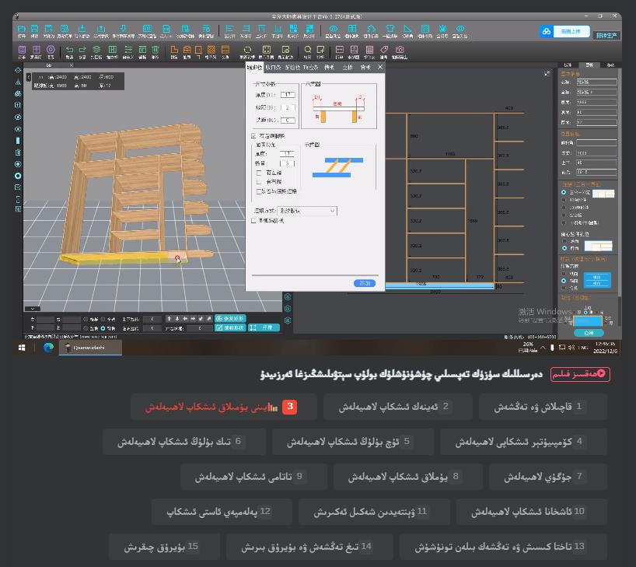Open lesson 4 كومپيۇتېر ئىشكاپى لاھىيەلەش
The height and width of the screenshot is (567, 636).
click(x=523, y=442)
